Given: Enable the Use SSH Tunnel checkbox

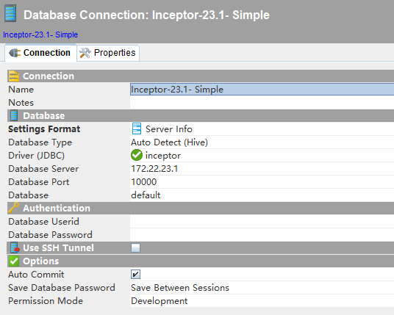Looking at the screenshot, I should point(136,247).
